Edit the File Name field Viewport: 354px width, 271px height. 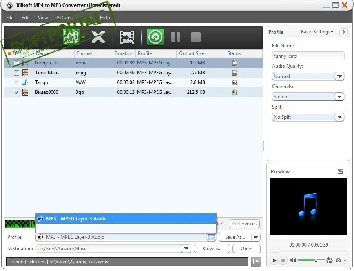click(308, 56)
